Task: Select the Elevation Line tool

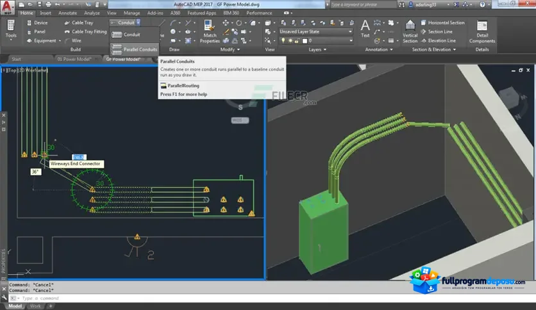Action: point(439,40)
